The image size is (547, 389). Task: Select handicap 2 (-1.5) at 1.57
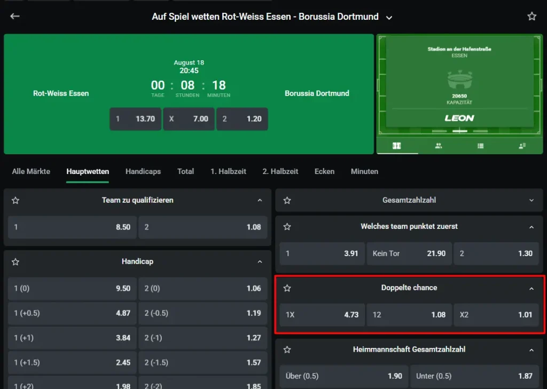(x=202, y=362)
